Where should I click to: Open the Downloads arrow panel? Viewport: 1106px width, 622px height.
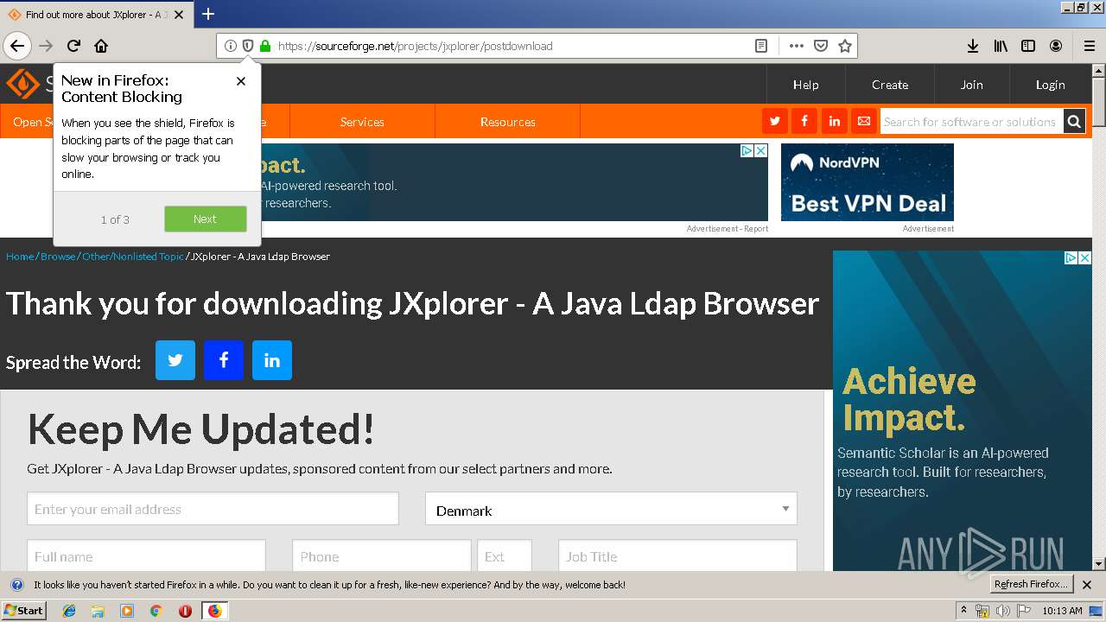click(973, 46)
